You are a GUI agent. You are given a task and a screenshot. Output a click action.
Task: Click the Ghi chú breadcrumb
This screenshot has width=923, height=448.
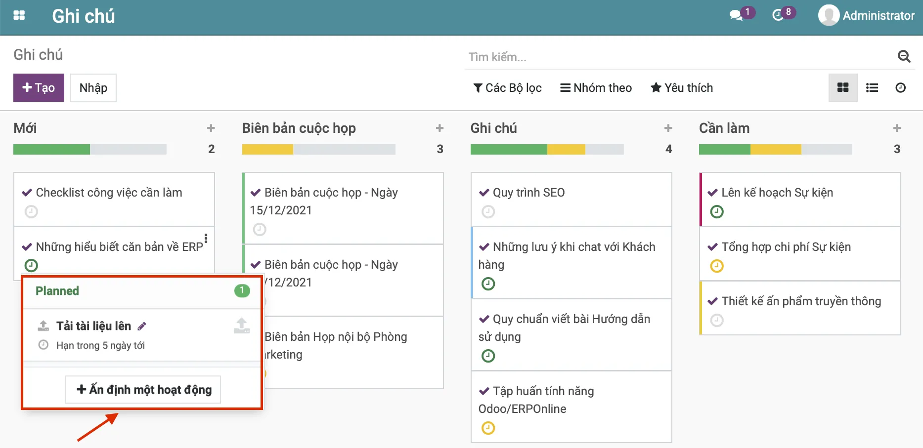[x=38, y=54]
